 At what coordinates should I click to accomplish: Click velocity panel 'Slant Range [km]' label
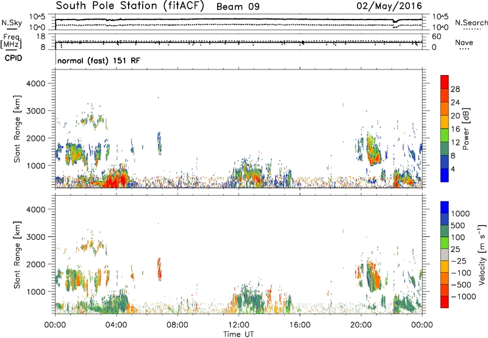pyautogui.click(x=17, y=254)
